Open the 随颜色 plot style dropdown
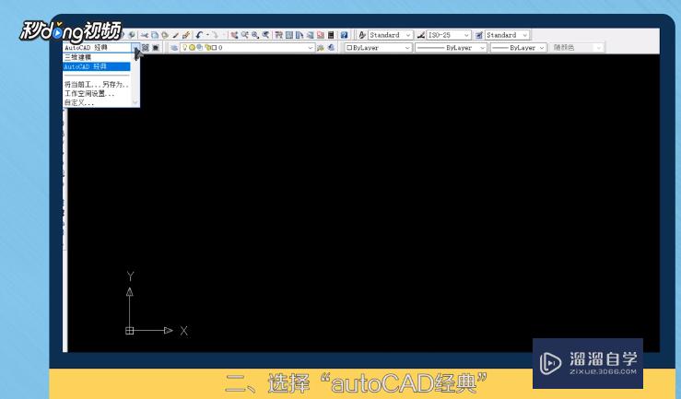This screenshot has width=681, height=399. [x=598, y=47]
